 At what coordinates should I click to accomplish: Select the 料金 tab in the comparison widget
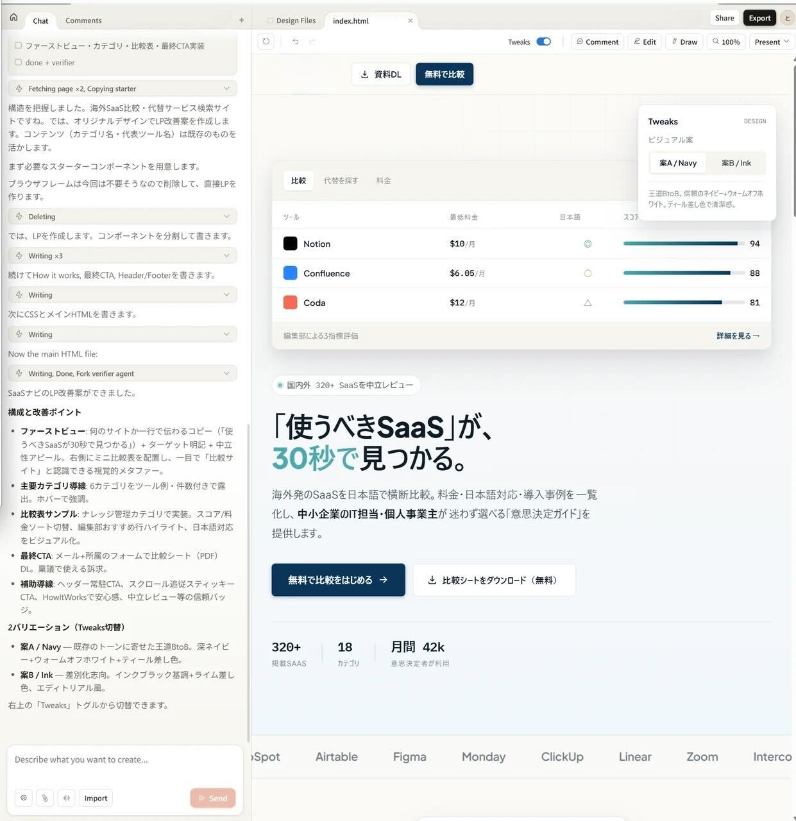384,180
